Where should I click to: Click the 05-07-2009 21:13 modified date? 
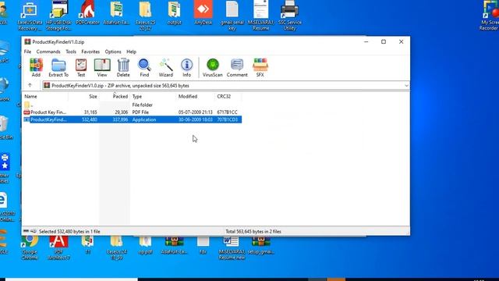196,112
